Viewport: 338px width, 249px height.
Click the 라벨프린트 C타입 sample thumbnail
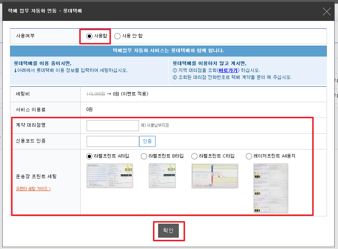[215, 176]
